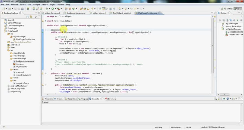The image size is (244, 130).
Task: Select backgroundshape.xml in Package Explorer
Action: (25, 61)
